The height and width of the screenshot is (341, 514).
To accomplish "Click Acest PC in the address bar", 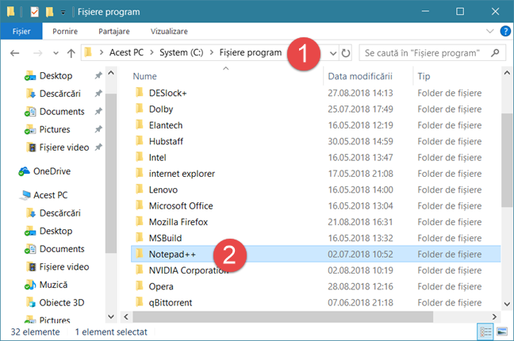I will pos(126,52).
